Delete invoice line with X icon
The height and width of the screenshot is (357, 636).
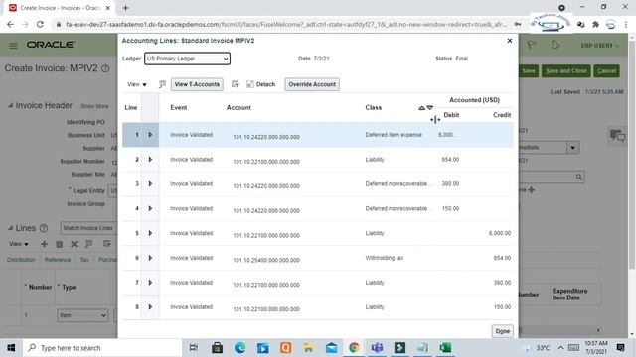coord(74,244)
